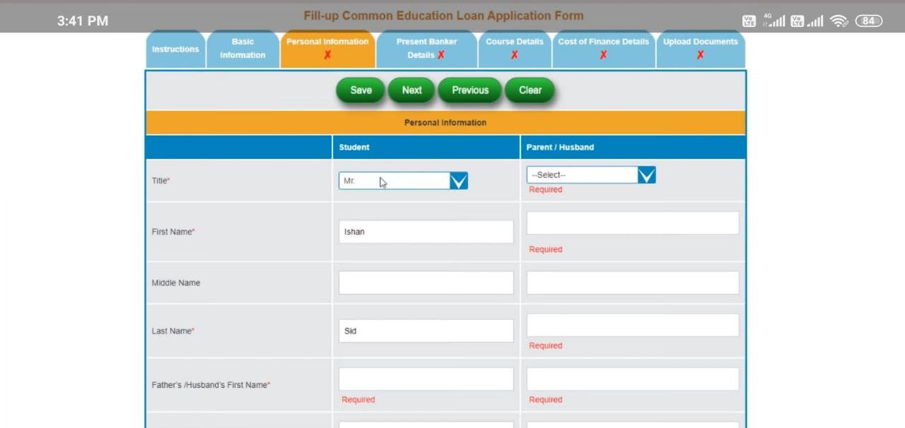The height and width of the screenshot is (428, 905).
Task: Click the red X on Cost of Finance tab
Action: click(603, 55)
